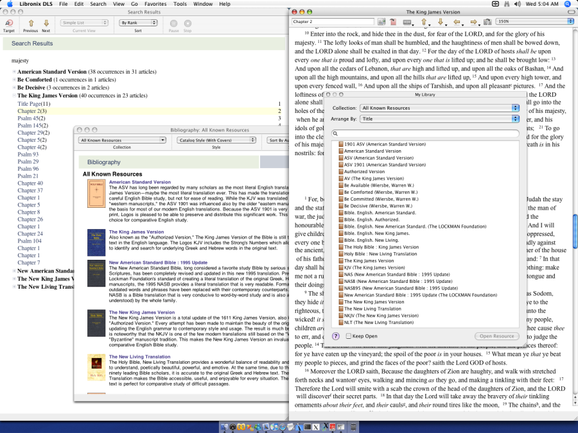This screenshot has height=433, width=578.
Task: Click the forward arrow in KJV toolbar
Action: click(473, 22)
